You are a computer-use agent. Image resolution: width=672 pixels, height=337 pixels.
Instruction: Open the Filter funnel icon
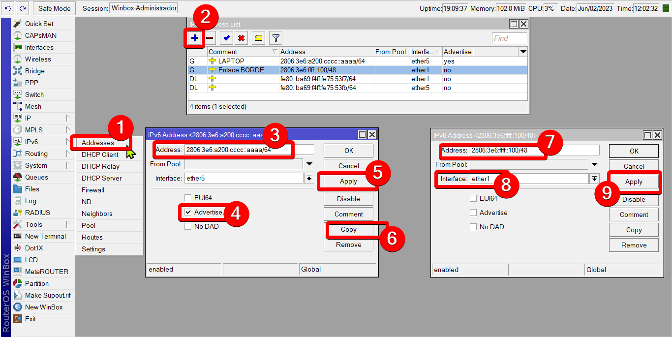point(275,38)
